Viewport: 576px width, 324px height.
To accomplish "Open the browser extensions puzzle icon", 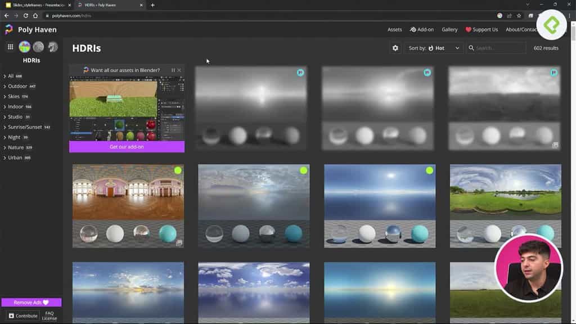I will point(530,16).
